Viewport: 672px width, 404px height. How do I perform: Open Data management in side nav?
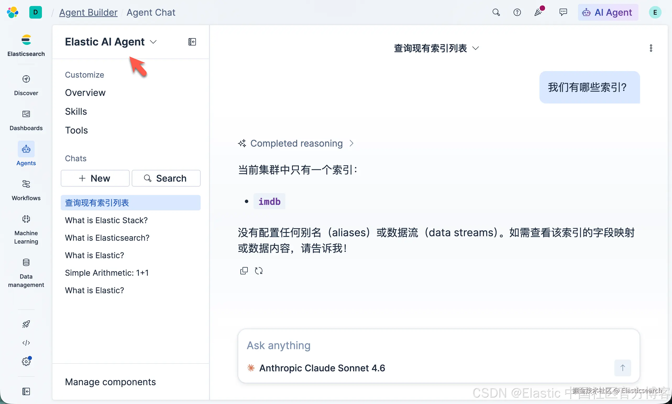pos(26,273)
